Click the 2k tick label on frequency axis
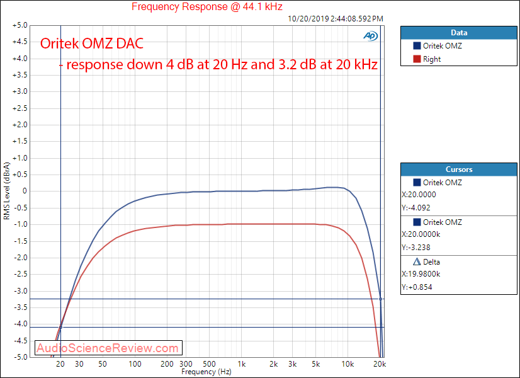This screenshot has height=378, width=520. coord(274,364)
